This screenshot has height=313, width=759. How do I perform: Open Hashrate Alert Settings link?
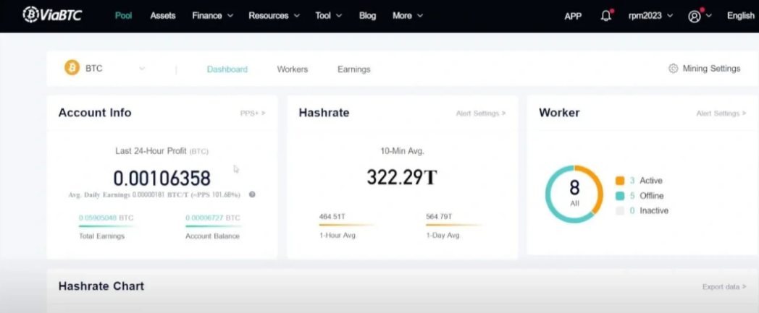[x=480, y=113]
